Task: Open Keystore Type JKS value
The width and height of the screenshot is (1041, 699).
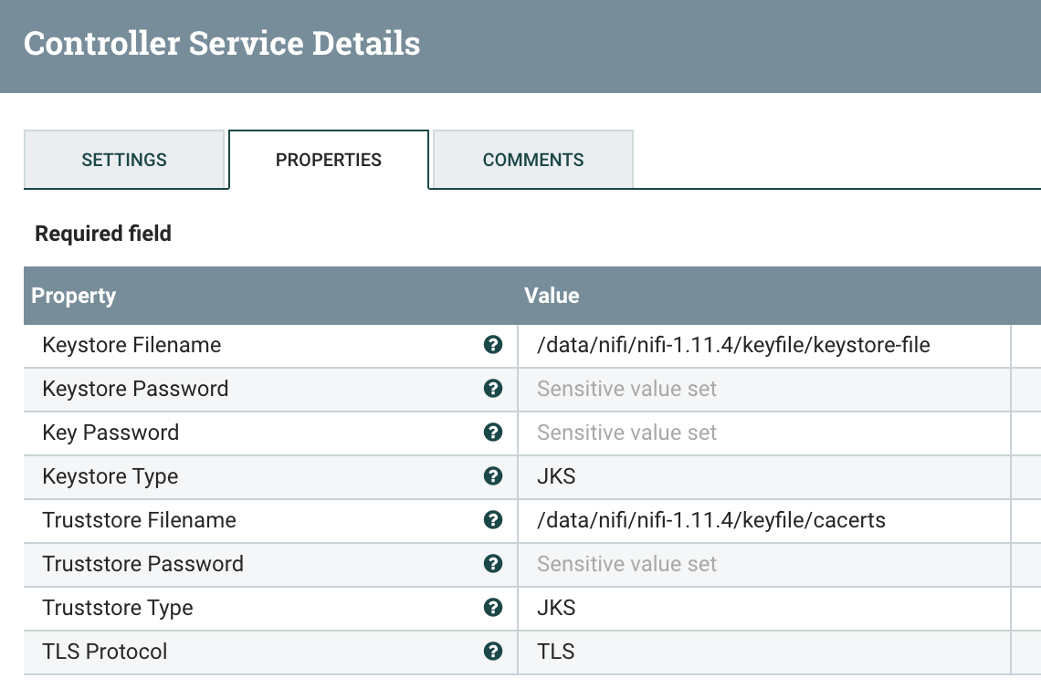Action: pyautogui.click(x=556, y=476)
